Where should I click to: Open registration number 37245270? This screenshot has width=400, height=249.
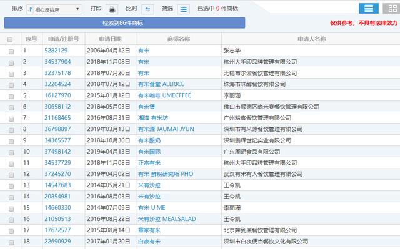click(57, 174)
